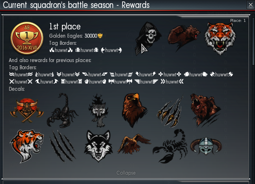Collapse the 1st place rewards panel
Image resolution: width=255 pixels, height=184 pixels.
click(x=126, y=173)
